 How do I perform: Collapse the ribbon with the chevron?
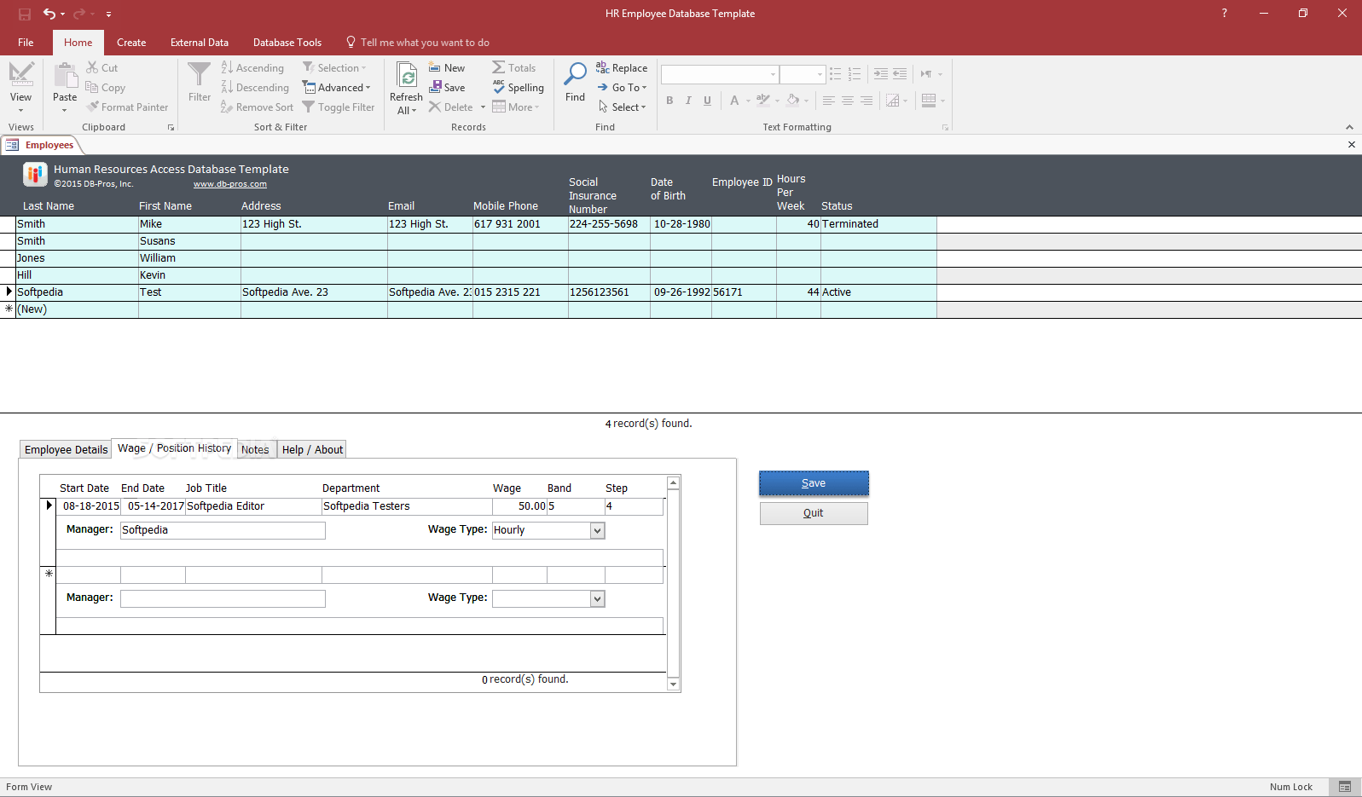(x=1349, y=127)
